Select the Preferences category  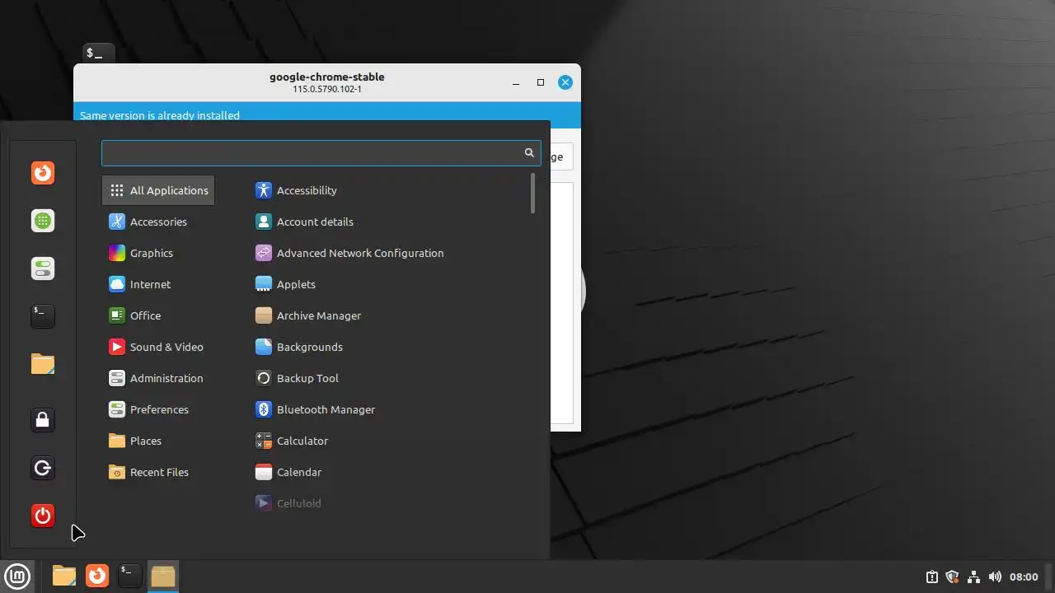click(158, 409)
